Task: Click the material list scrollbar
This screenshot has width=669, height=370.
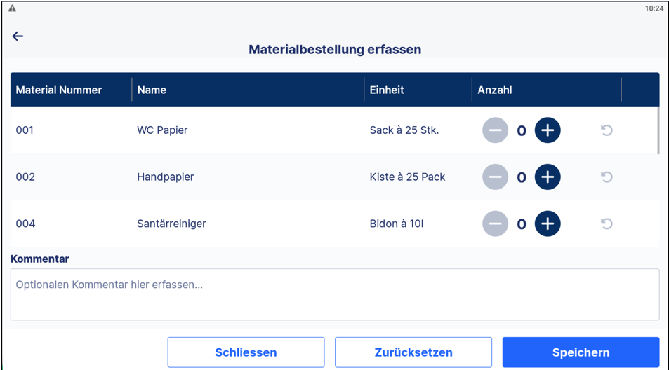Action: click(x=658, y=131)
